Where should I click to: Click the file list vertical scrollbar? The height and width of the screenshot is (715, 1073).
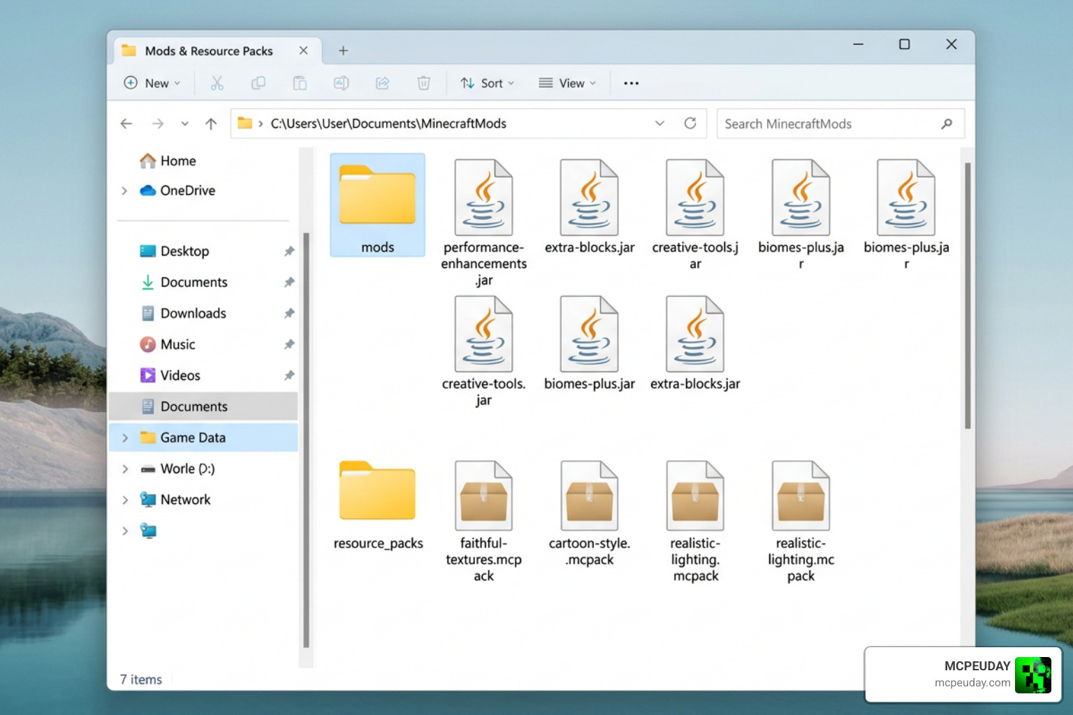(x=968, y=295)
